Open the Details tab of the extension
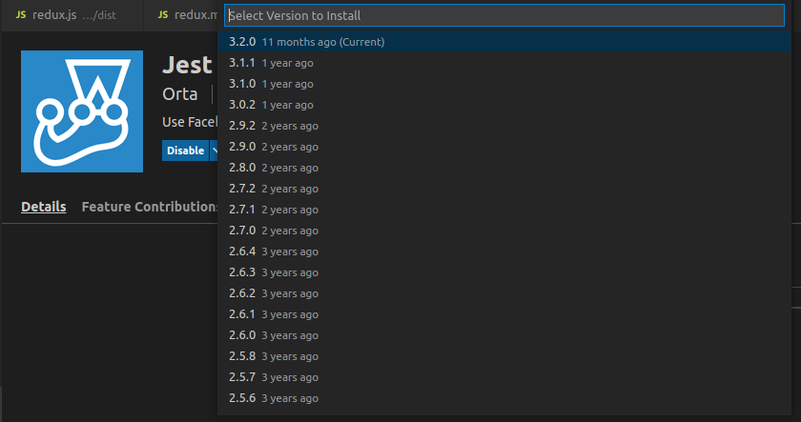This screenshot has width=801, height=422. point(44,207)
